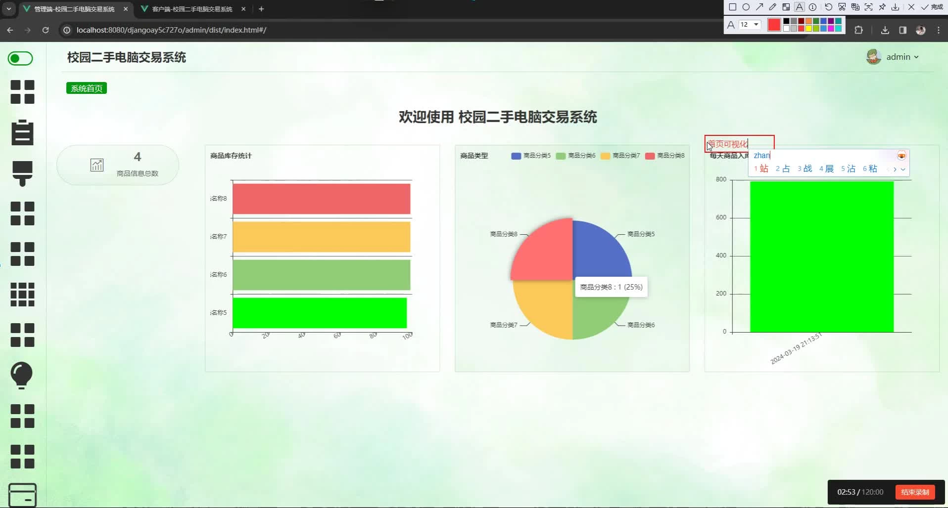Switch to 客户端-校园二手电脑交易系统 tab
This screenshot has height=508, width=948.
tap(193, 9)
